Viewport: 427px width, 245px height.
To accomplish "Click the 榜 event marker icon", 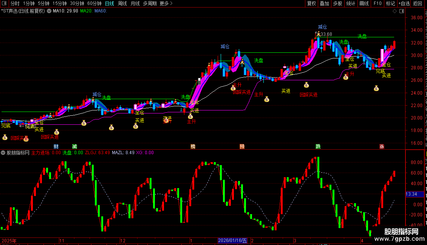I will click(193, 146).
